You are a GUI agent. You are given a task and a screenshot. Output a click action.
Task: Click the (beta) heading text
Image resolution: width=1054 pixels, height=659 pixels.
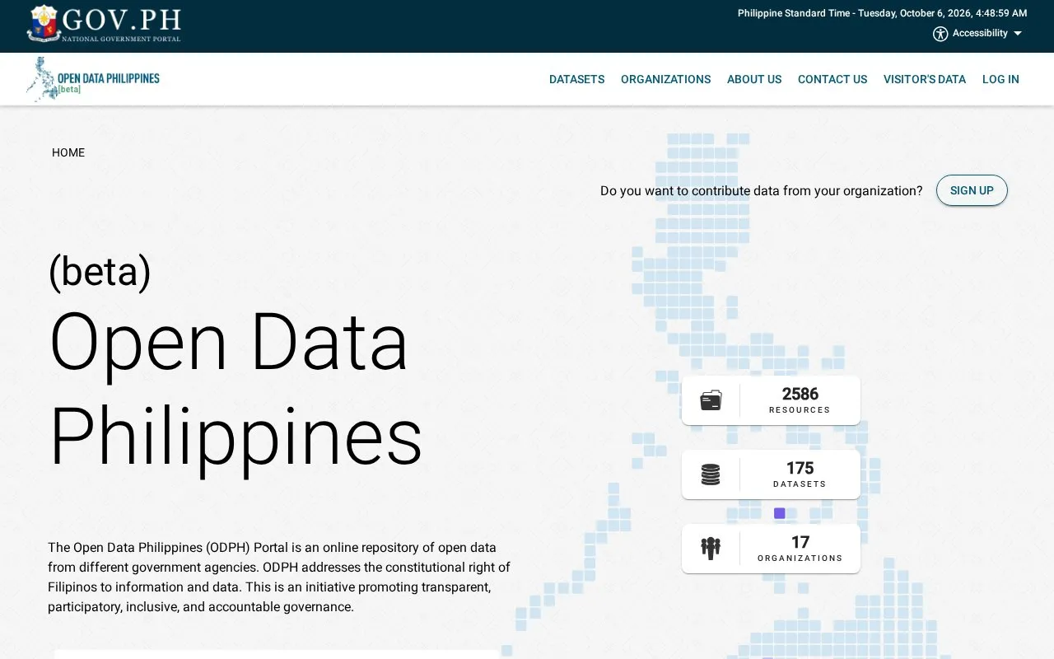coord(100,271)
